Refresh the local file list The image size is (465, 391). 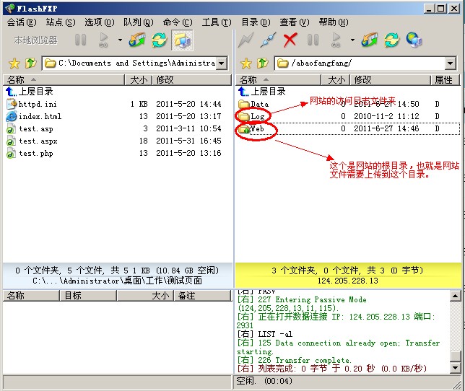[159, 40]
